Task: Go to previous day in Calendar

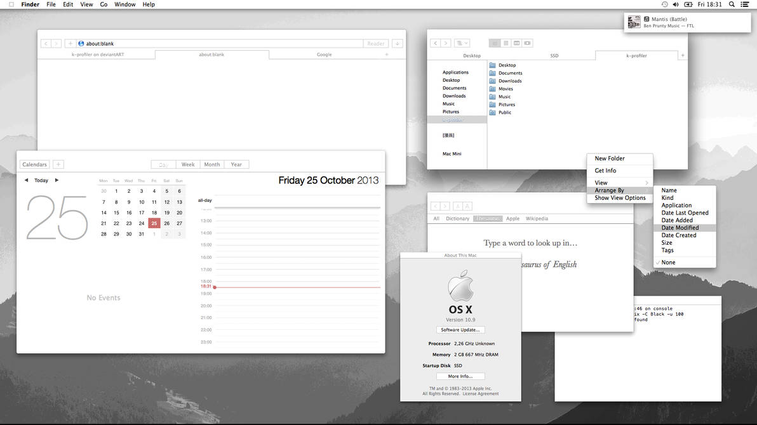Action: coord(26,180)
